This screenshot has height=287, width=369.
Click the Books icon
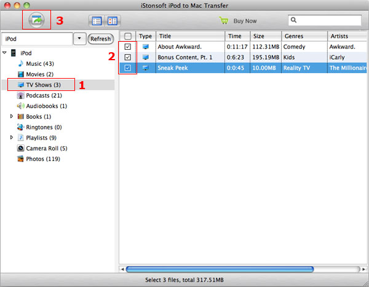point(21,116)
